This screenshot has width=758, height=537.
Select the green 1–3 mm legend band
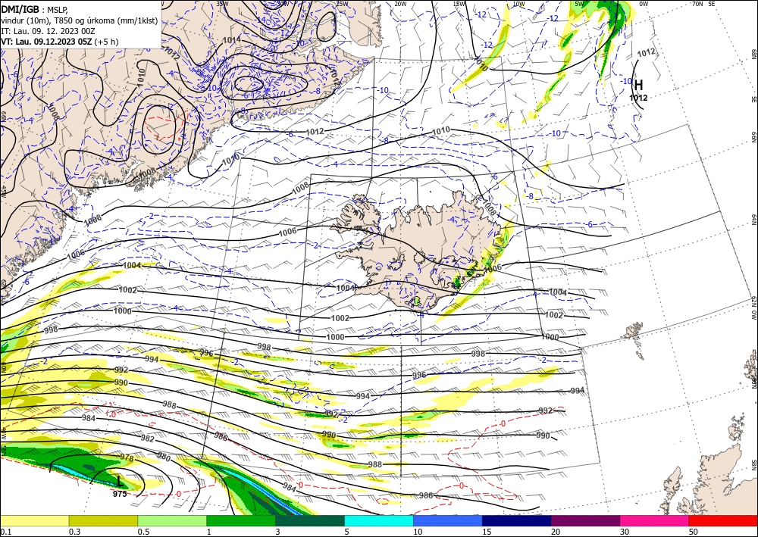(x=241, y=520)
